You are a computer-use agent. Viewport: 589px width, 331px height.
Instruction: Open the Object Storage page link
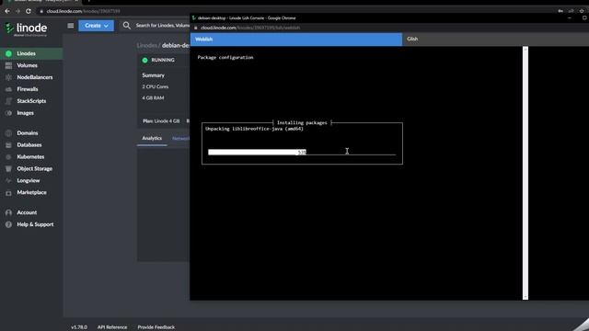35,169
